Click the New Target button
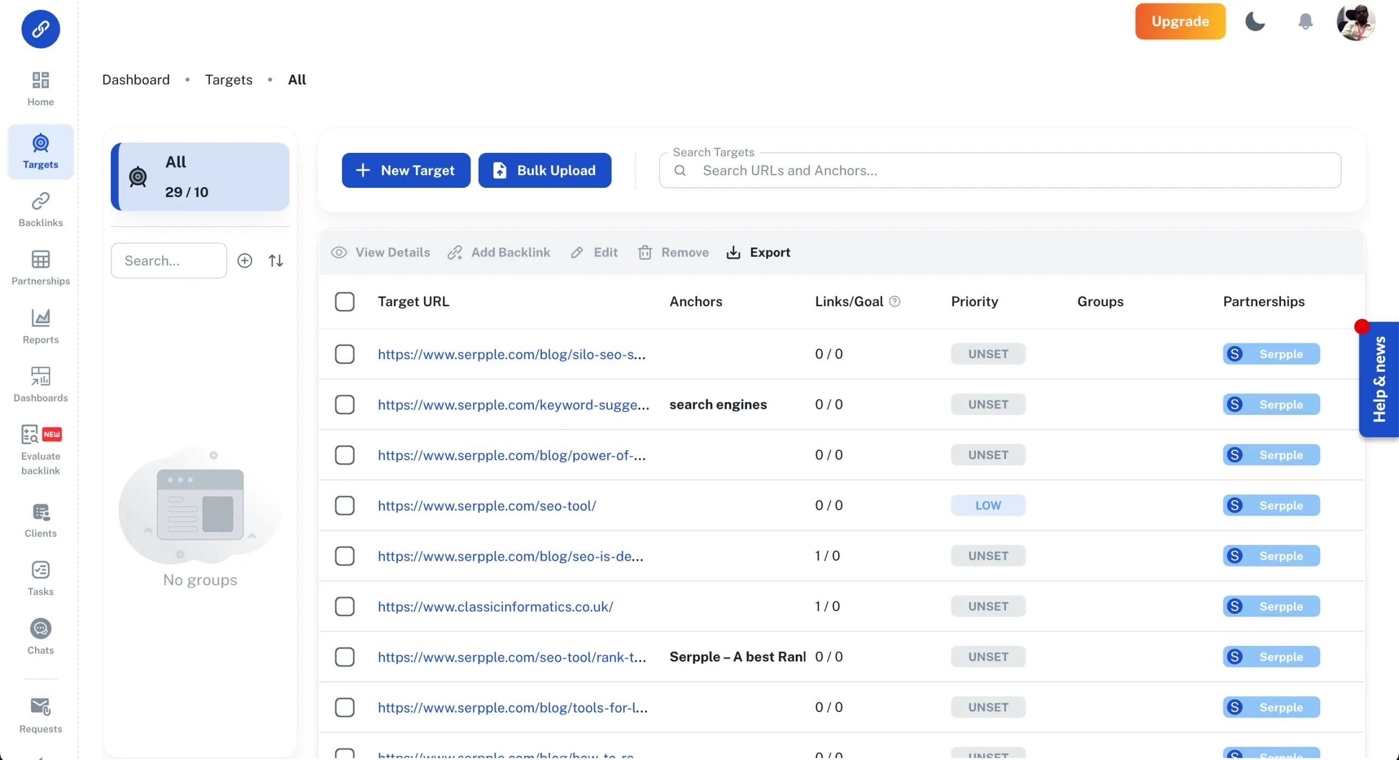Screen dimensions: 1399x760 406,170
